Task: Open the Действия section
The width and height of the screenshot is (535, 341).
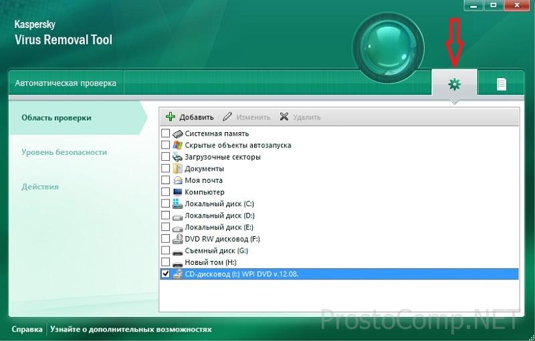Action: tap(40, 187)
